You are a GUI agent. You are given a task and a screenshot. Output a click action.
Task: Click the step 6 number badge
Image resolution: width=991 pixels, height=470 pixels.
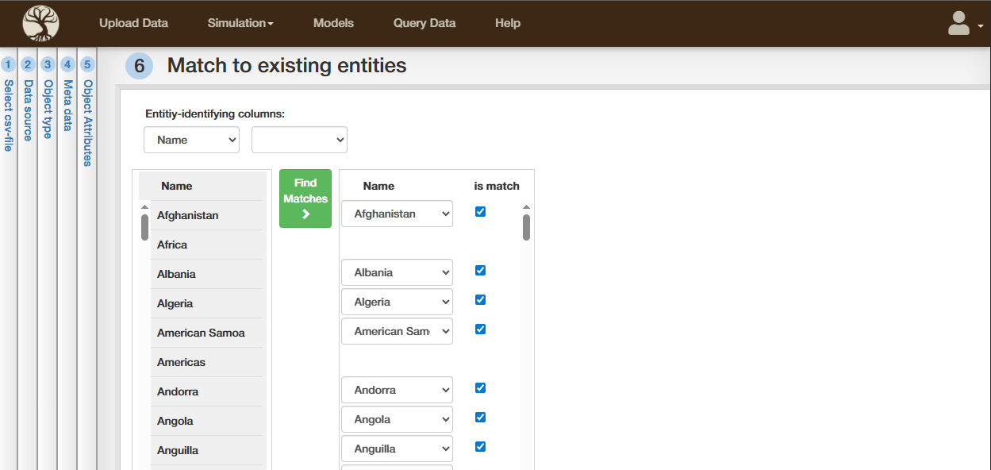[139, 66]
